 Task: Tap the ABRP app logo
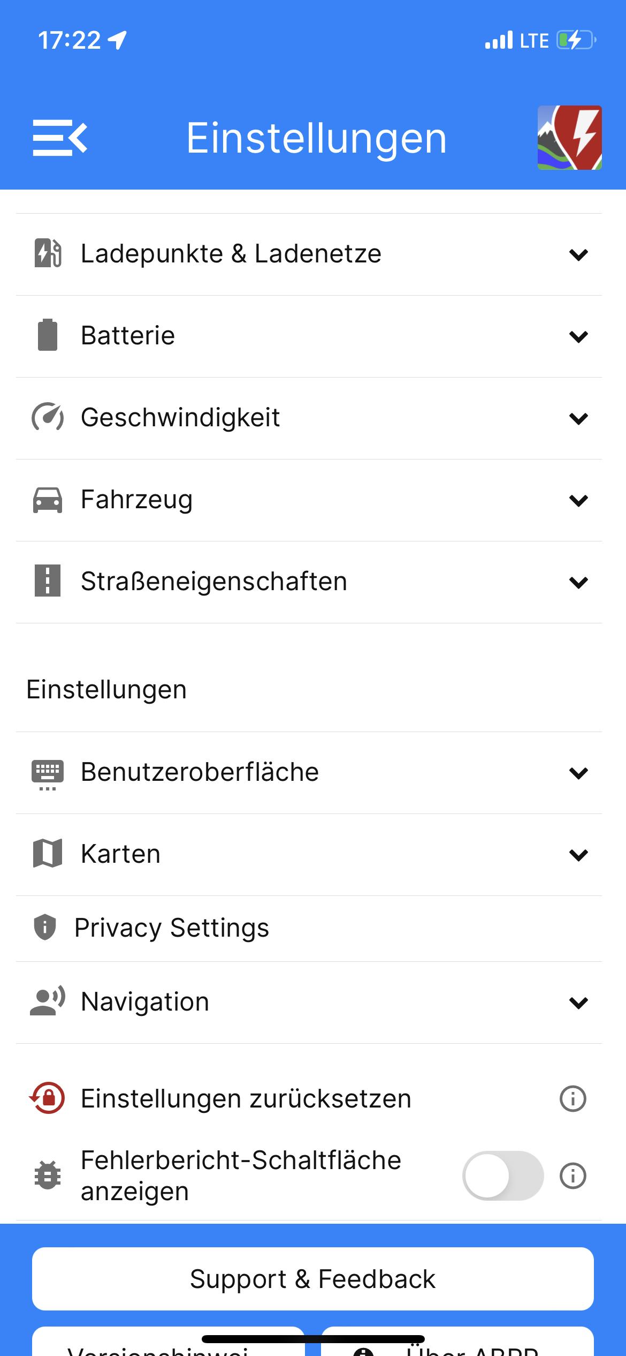coord(569,138)
